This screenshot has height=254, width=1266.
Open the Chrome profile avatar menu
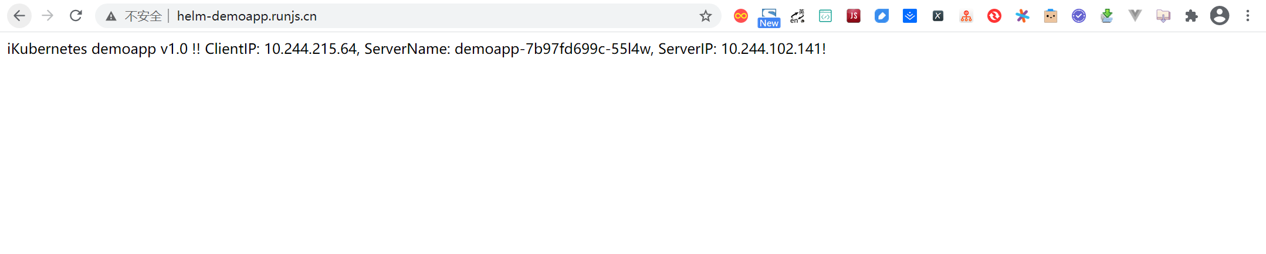[1220, 16]
